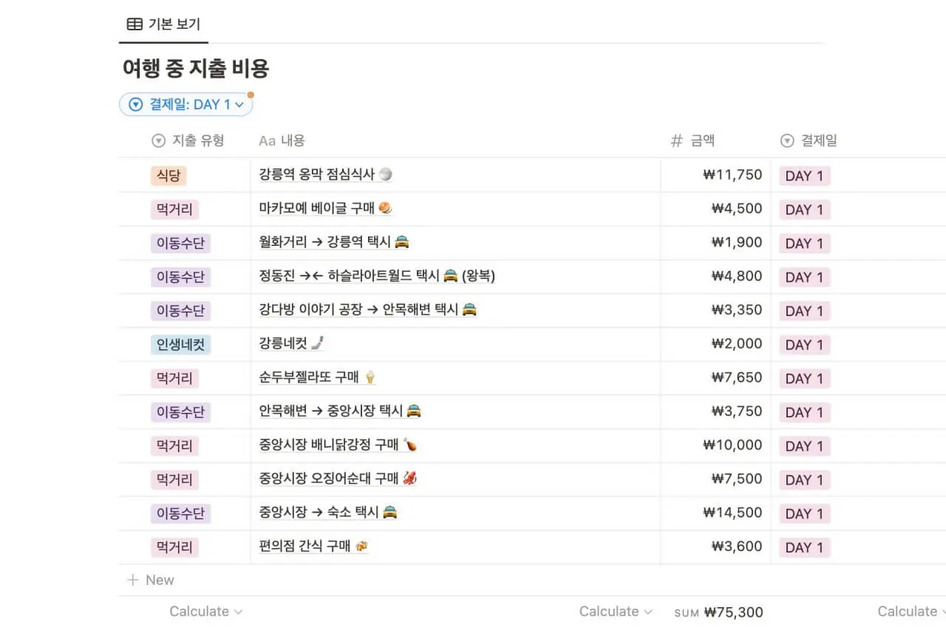Click the # number icon in 금액 header

[676, 140]
